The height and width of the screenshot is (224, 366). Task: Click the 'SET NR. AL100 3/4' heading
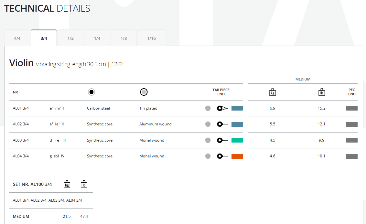click(32, 184)
